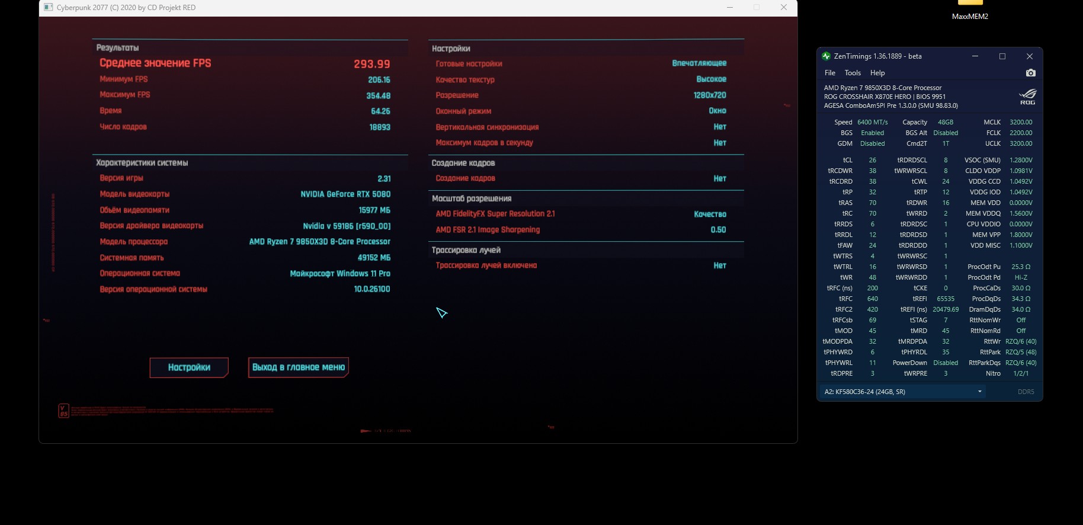Click the Максимум кадров в секунду label
Image resolution: width=1083 pixels, height=525 pixels.
(x=485, y=143)
